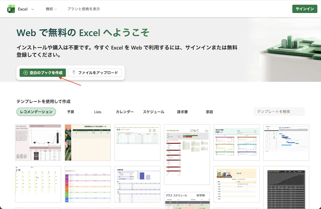Click the テンプレートを使用して作成 heading
The height and width of the screenshot is (209, 321).
click(43, 101)
